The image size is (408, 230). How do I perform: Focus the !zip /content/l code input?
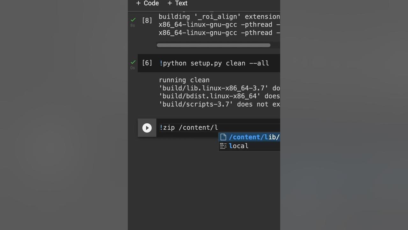(x=220, y=128)
